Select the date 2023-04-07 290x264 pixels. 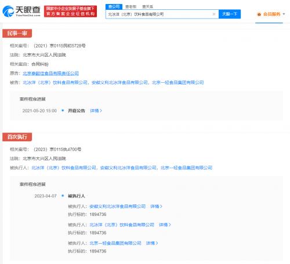45,196
